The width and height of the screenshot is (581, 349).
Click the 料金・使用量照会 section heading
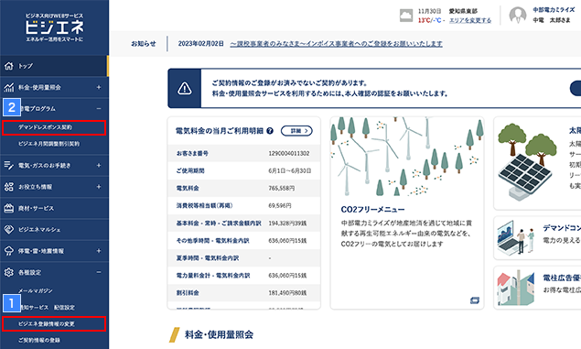point(219,334)
